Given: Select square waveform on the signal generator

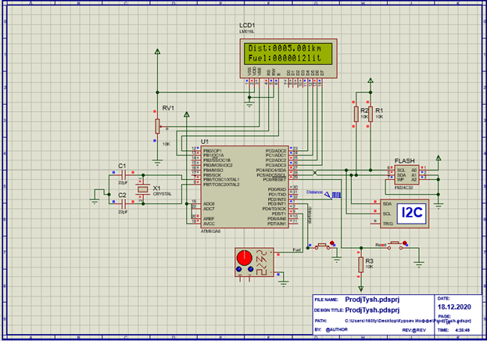Looking at the screenshot, I should click(x=262, y=273).
